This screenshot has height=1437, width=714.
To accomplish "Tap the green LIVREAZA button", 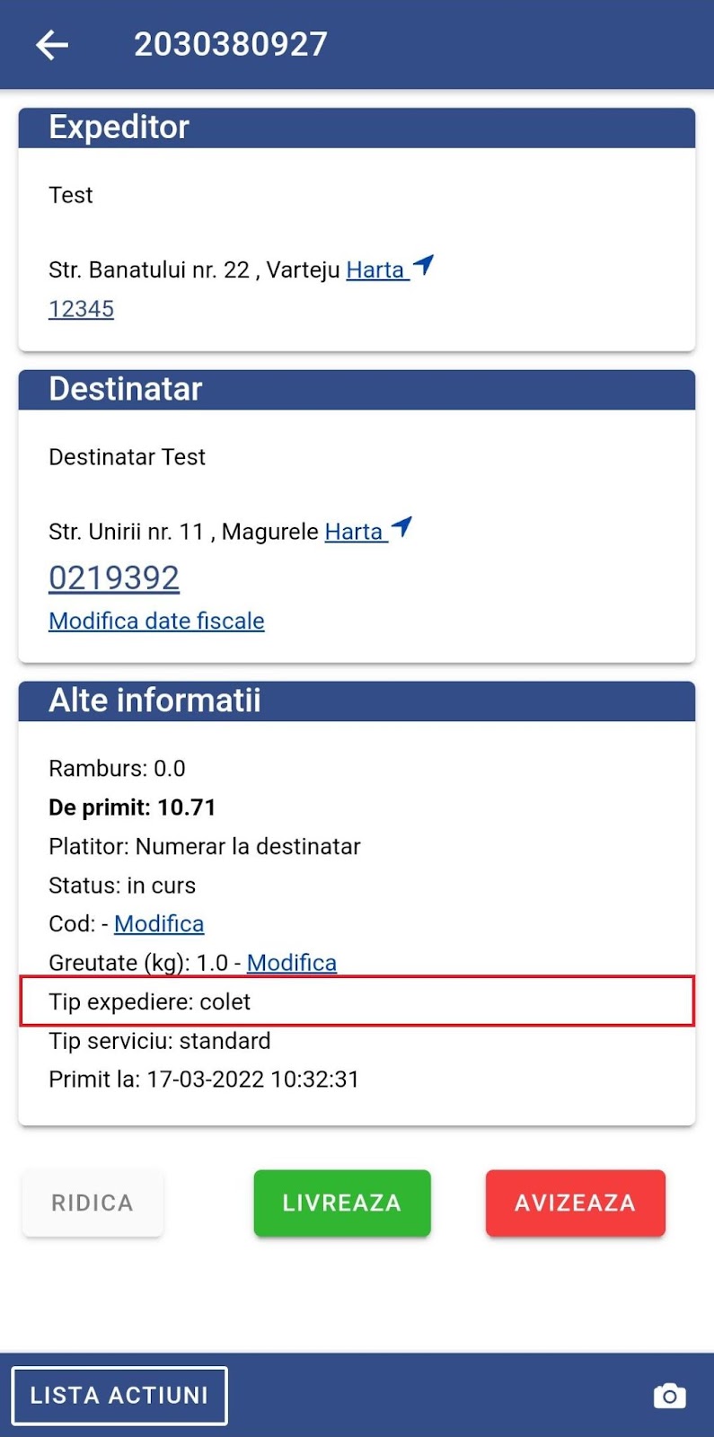I will (x=342, y=1203).
